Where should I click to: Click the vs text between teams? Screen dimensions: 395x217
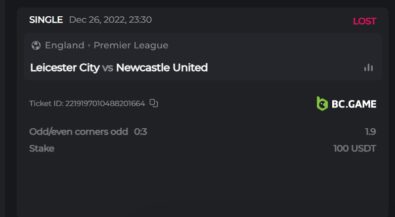[x=108, y=68]
